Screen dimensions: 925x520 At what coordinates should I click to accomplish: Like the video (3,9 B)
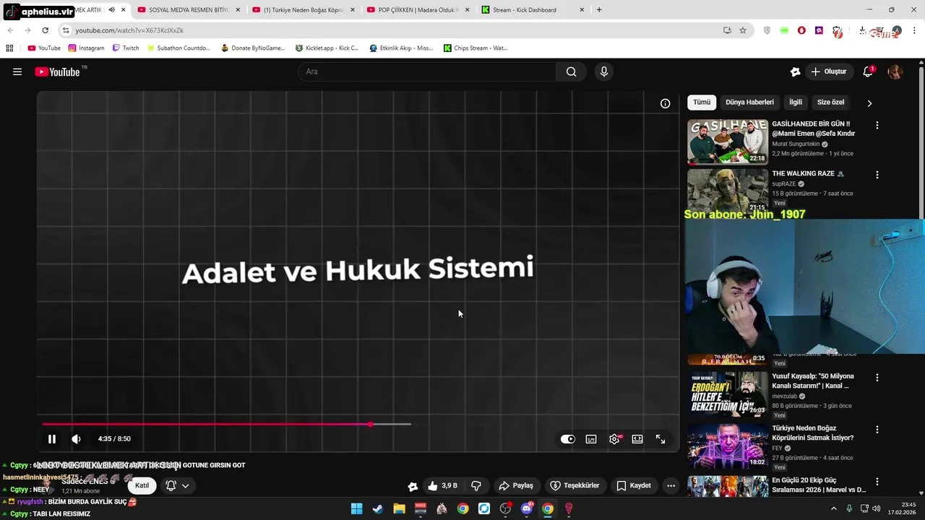click(x=442, y=485)
